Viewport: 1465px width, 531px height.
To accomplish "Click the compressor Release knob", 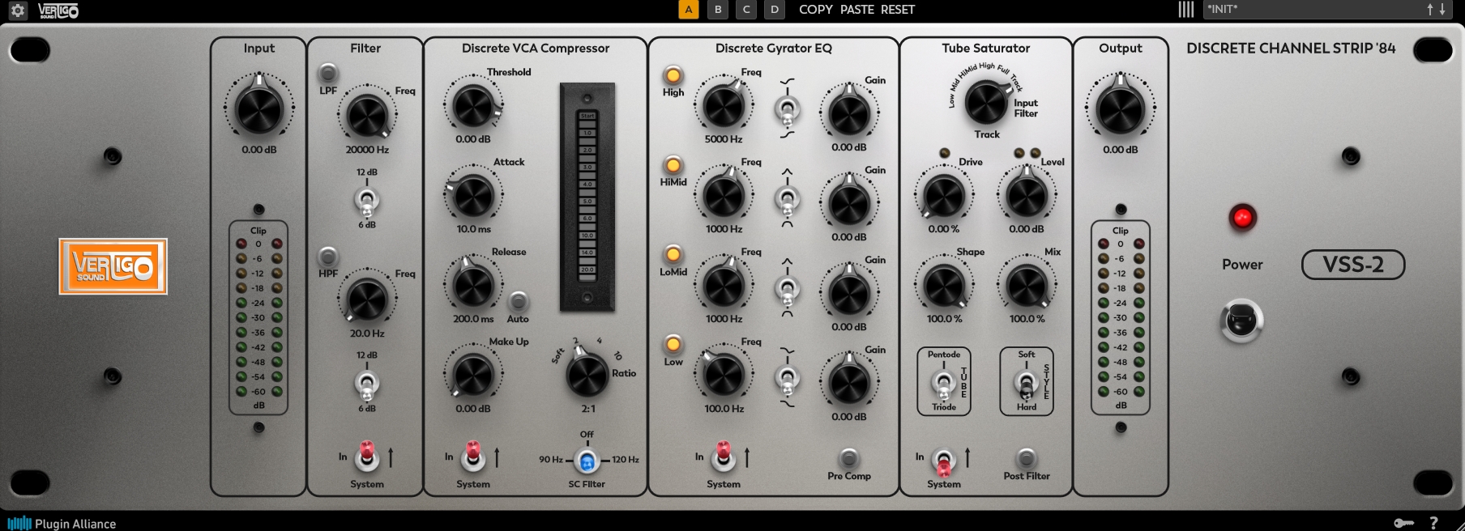I will (x=473, y=286).
